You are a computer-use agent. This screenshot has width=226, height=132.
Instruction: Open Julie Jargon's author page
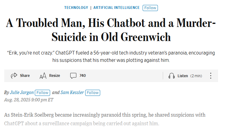[x=22, y=92]
